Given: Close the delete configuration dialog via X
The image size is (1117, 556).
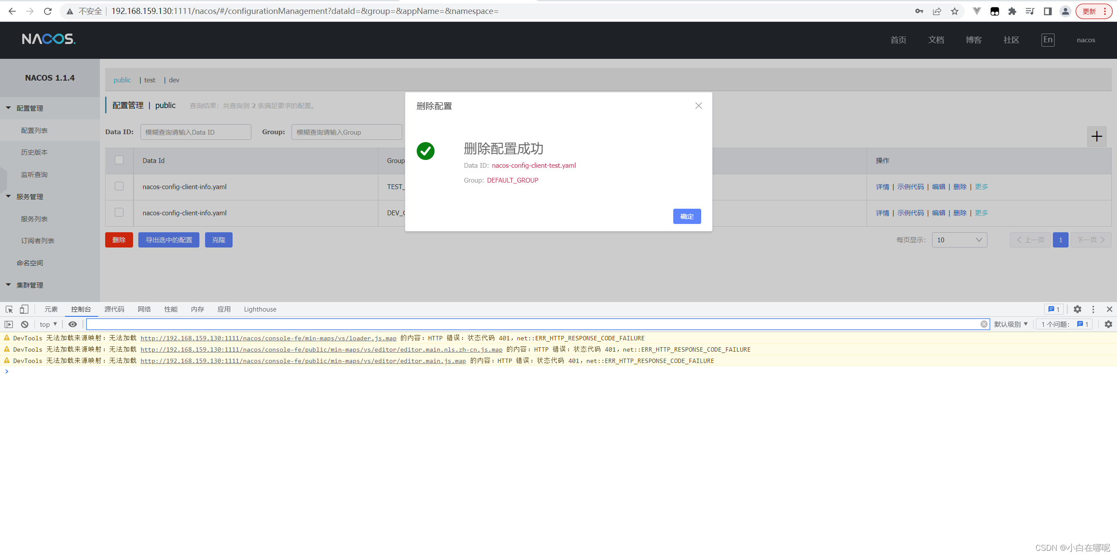Looking at the screenshot, I should 699,106.
